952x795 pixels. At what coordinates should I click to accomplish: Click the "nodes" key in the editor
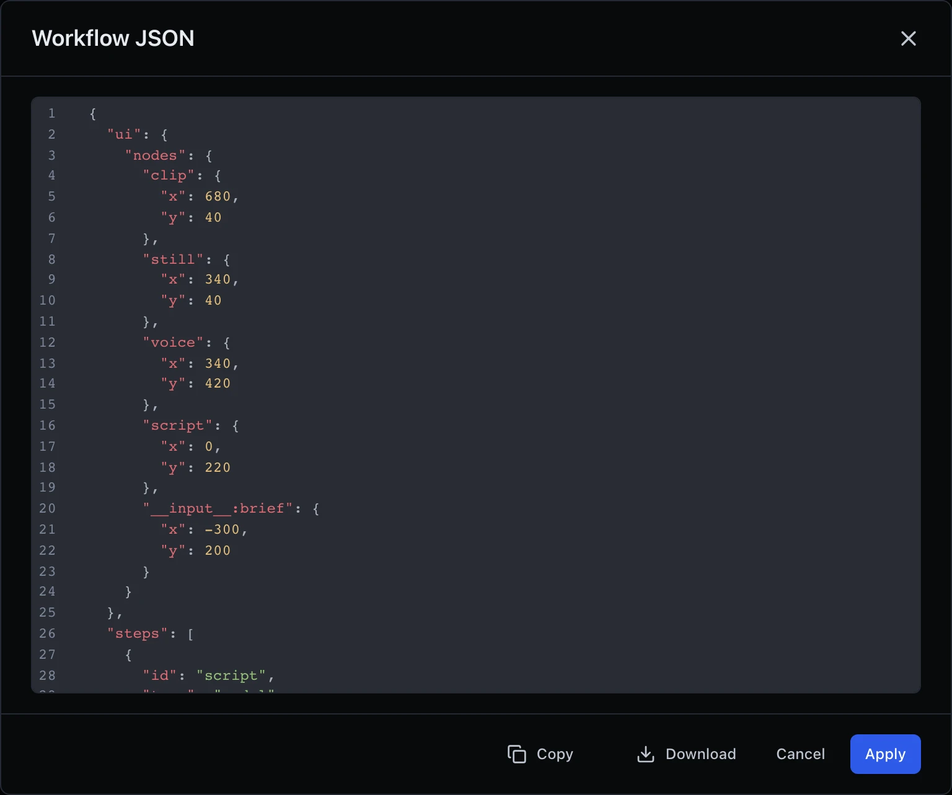coord(156,155)
